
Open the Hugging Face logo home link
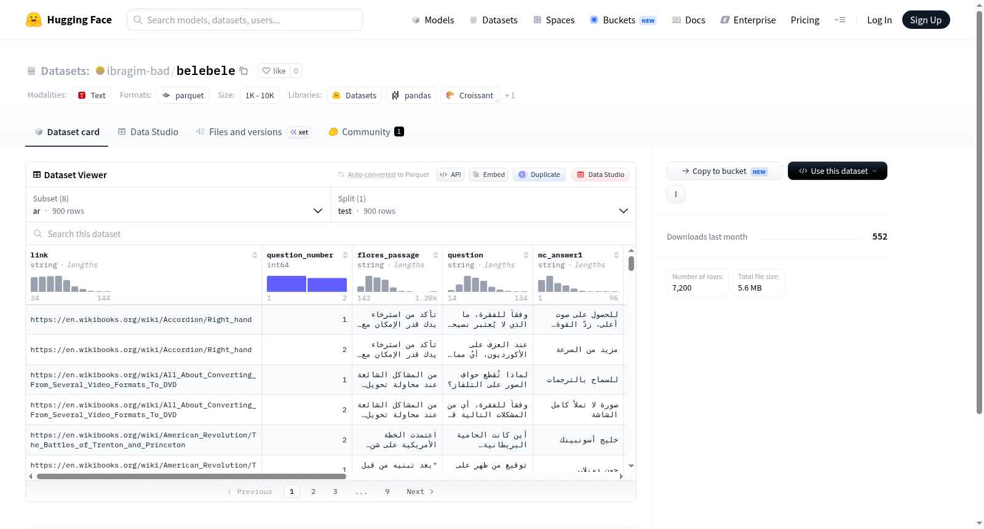tap(69, 20)
